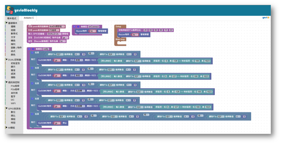The width and height of the screenshot is (281, 144).
Task: Select the 時間 category
Action: (x=13, y=123)
